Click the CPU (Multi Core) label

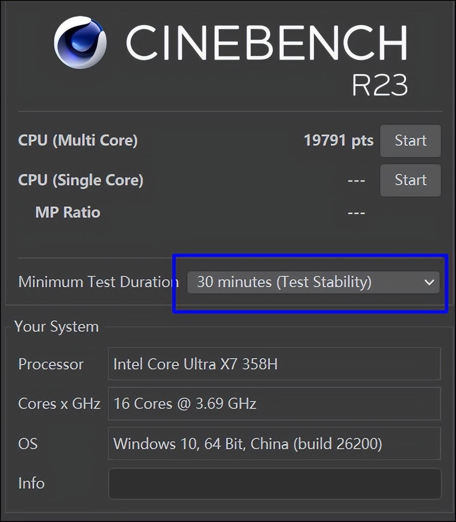78,141
